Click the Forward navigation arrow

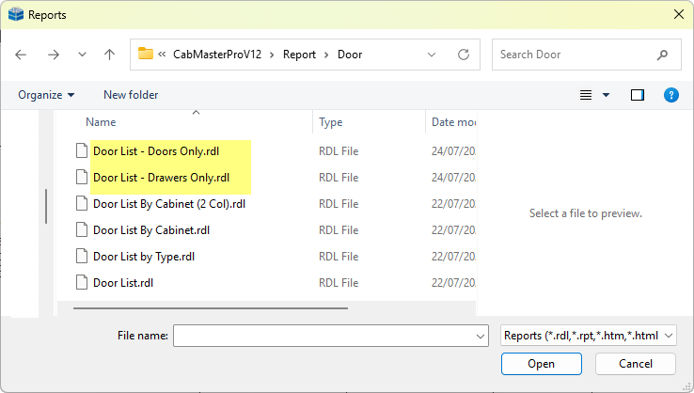click(54, 55)
